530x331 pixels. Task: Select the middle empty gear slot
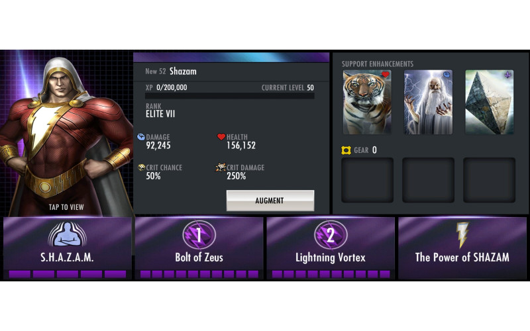coord(428,180)
